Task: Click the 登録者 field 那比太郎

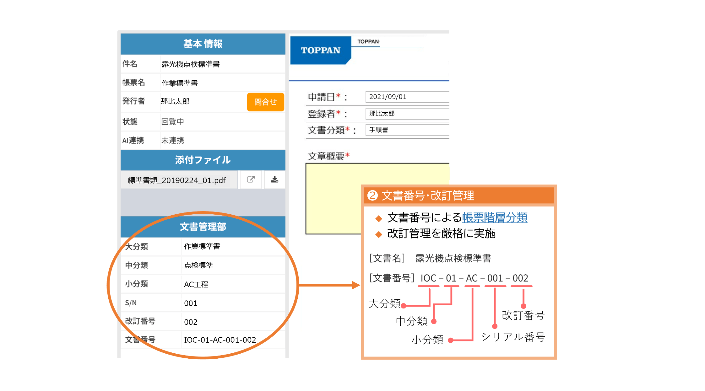Action: 407,113
